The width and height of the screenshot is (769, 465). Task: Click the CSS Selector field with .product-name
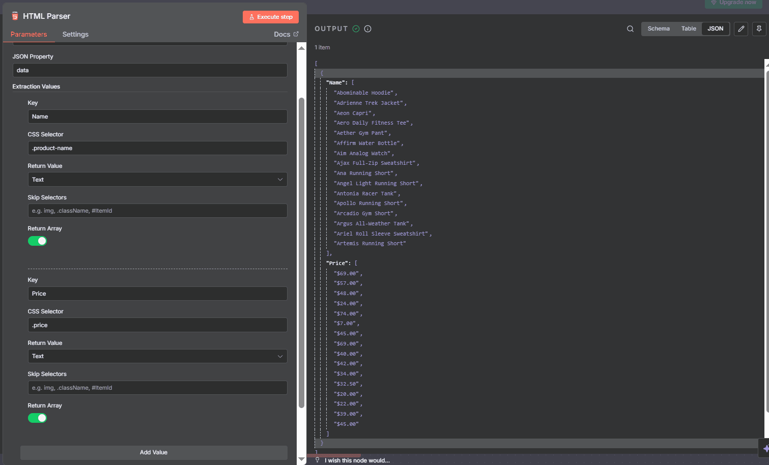tap(157, 148)
